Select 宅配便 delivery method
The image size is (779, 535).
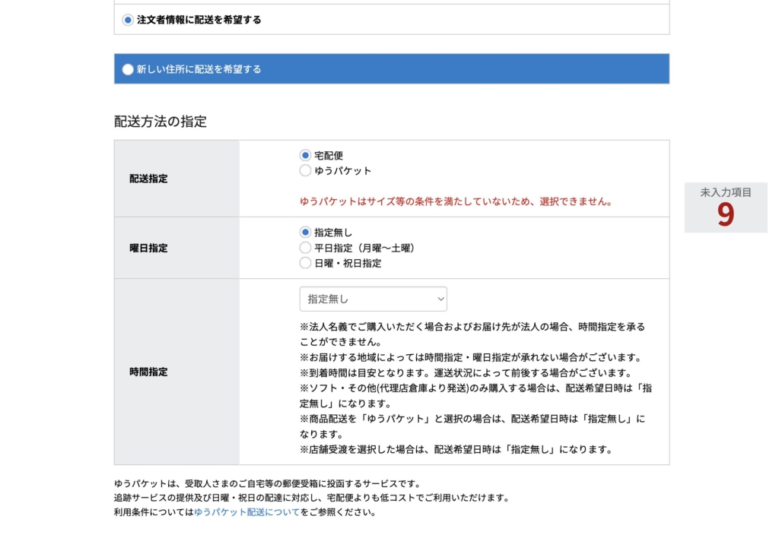point(306,155)
